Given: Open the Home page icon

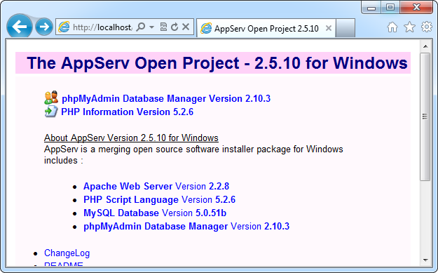Looking at the screenshot, I should [x=392, y=27].
